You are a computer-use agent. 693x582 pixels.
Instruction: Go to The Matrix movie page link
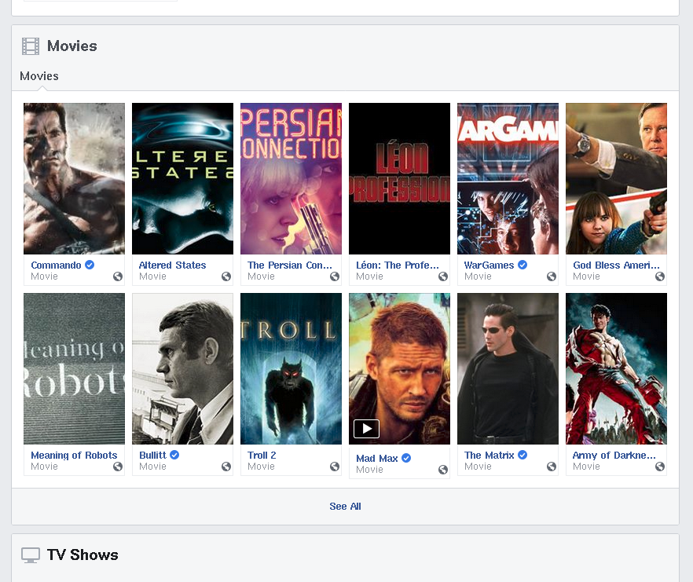[x=489, y=456]
